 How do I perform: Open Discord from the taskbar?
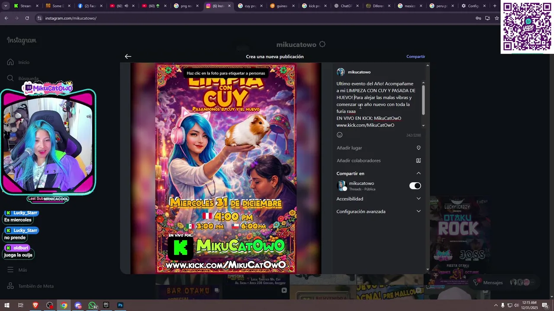click(x=78, y=305)
